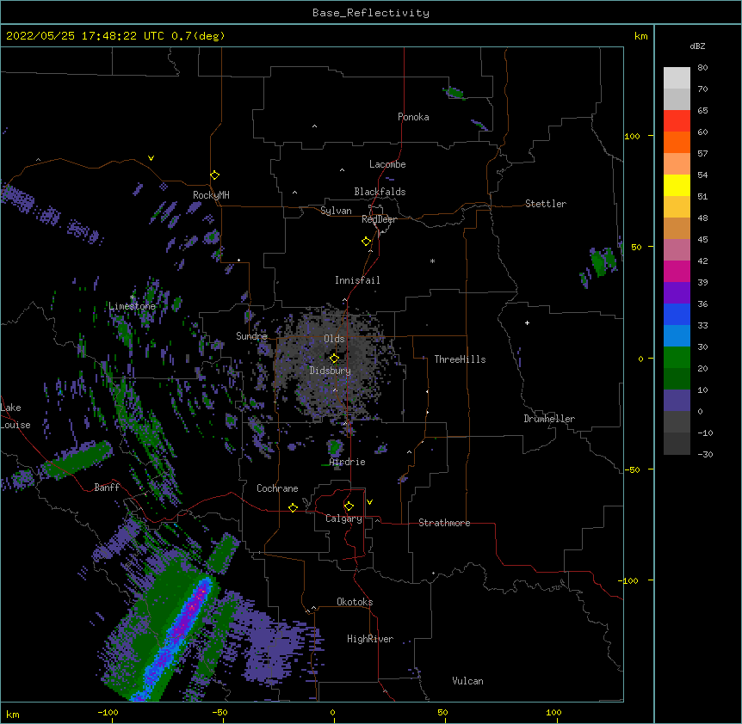Click the Drumheller label
The height and width of the screenshot is (724, 742).
tap(549, 419)
